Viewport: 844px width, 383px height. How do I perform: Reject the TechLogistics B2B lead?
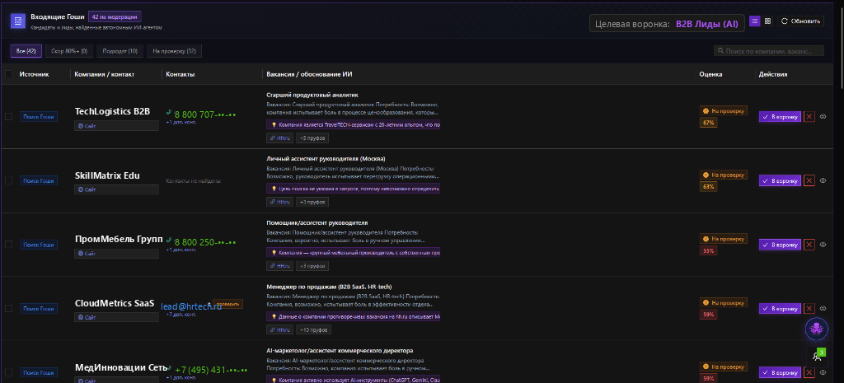pyautogui.click(x=809, y=117)
